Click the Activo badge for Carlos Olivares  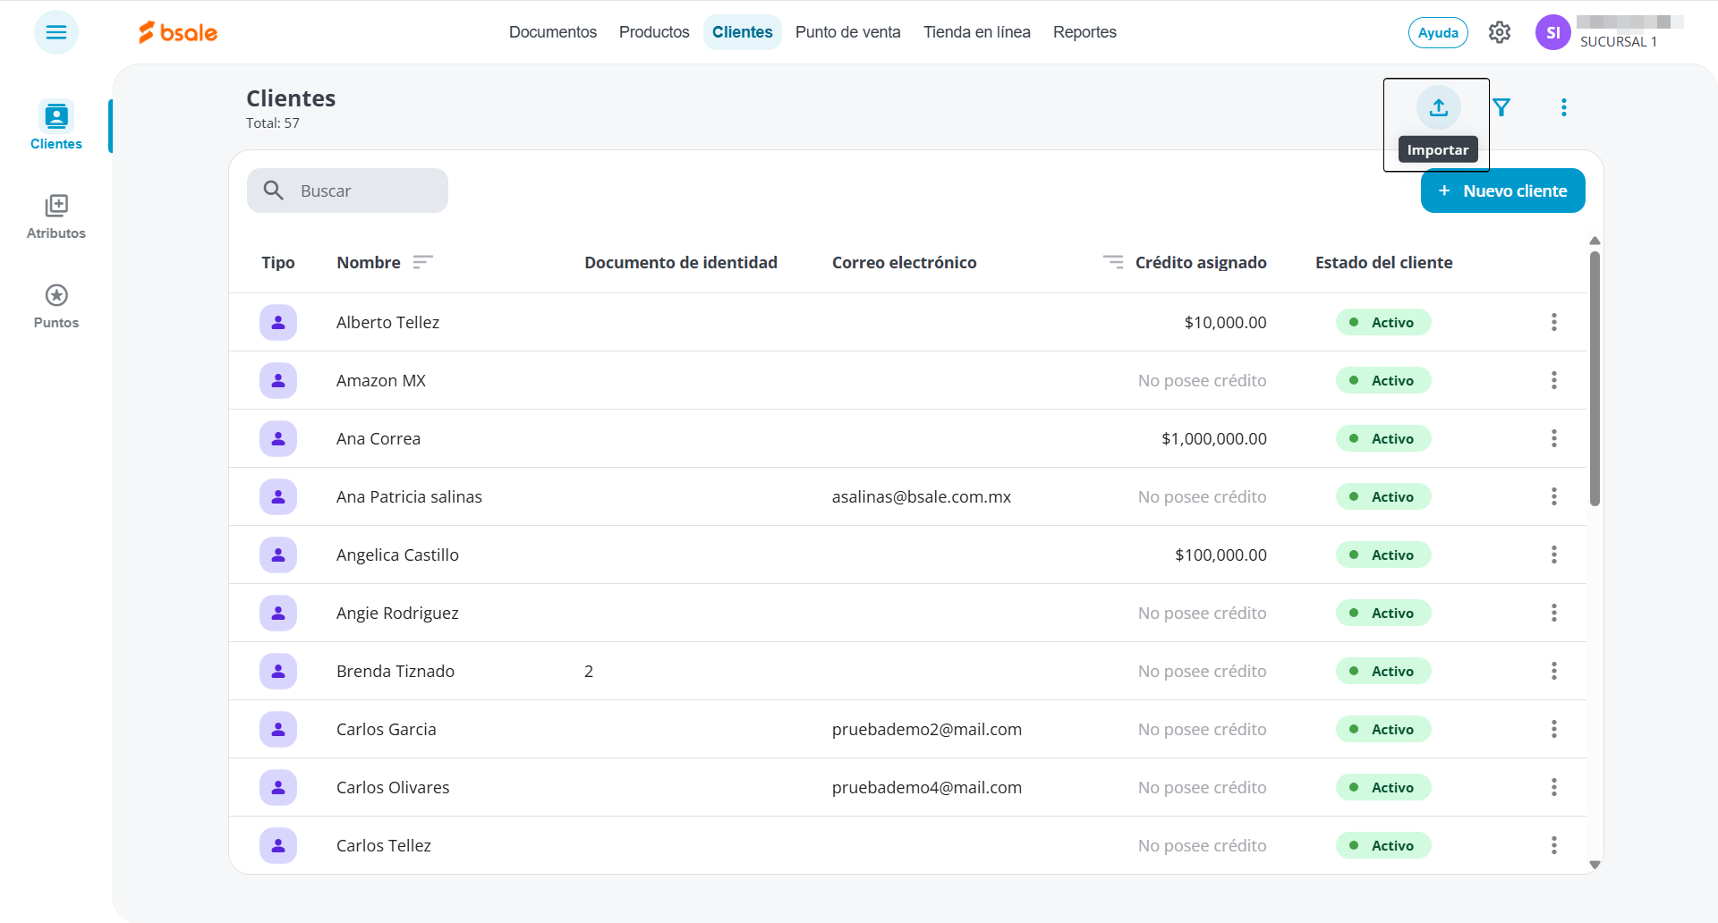[x=1383, y=787]
